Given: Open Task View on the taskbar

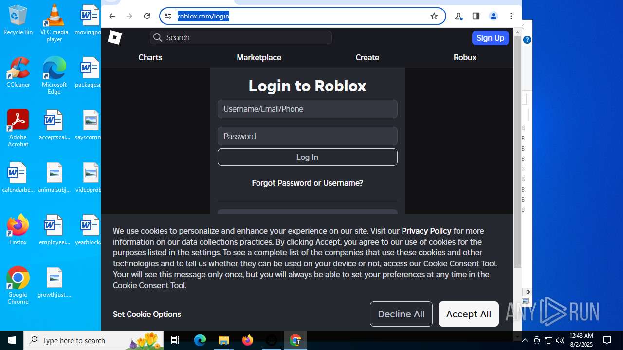Looking at the screenshot, I should coord(175,340).
